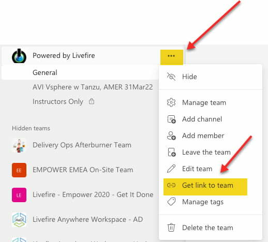The height and width of the screenshot is (242, 268).
Task: Select Add channel in the menu
Action: pyautogui.click(x=211, y=119)
